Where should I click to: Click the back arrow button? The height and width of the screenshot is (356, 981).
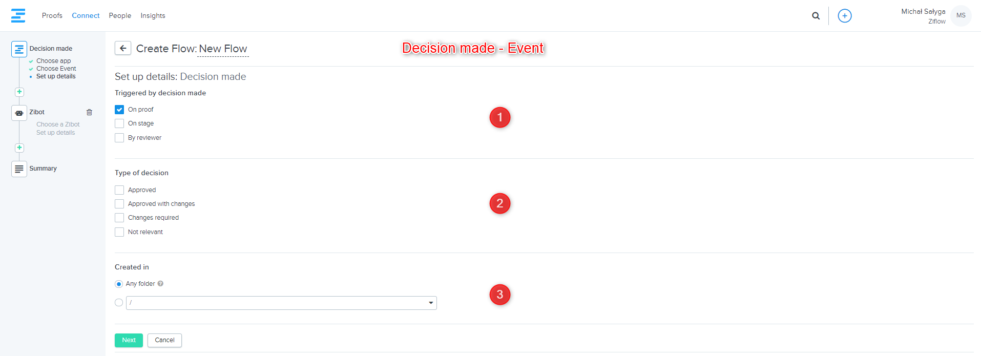pos(123,48)
